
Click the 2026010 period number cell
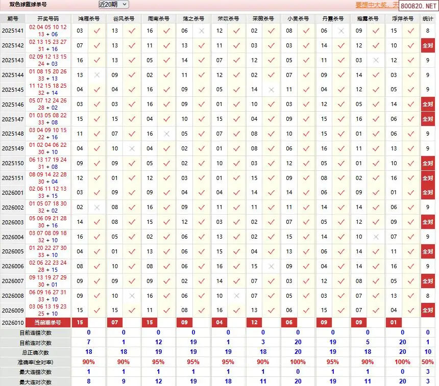click(13, 323)
